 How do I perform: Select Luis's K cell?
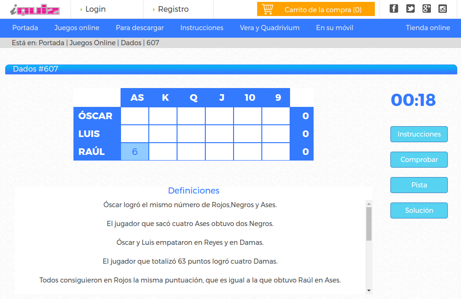coord(163,134)
